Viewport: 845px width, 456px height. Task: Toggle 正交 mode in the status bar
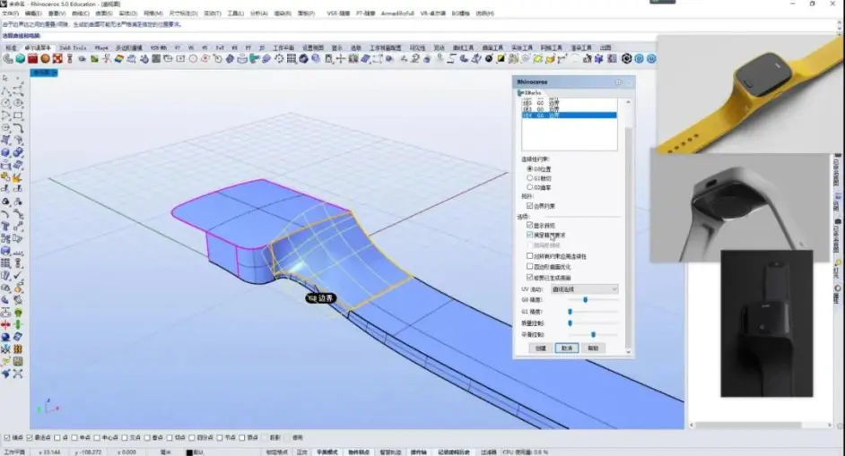click(302, 452)
